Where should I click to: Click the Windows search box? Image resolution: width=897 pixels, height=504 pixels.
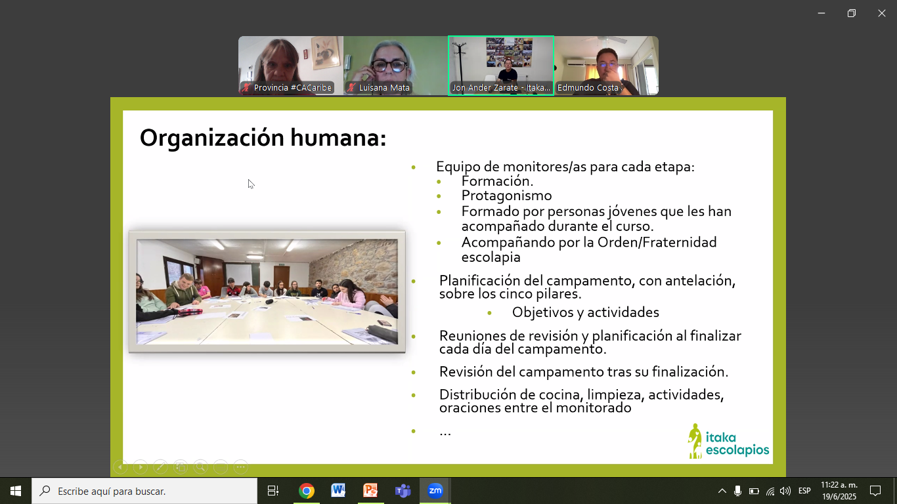pyautogui.click(x=144, y=491)
